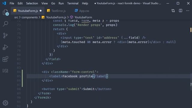The height and width of the screenshot is (108, 192).
Task: Expand the components breadcrumb segment
Action: [30, 17]
